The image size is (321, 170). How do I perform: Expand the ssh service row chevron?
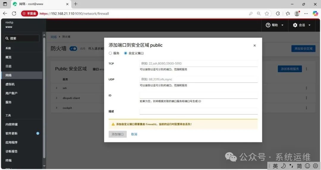coord(56,88)
